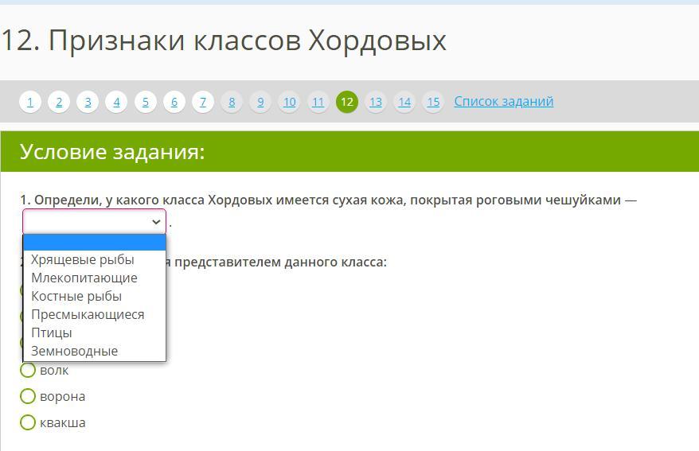Select the волк radio button

coord(28,370)
